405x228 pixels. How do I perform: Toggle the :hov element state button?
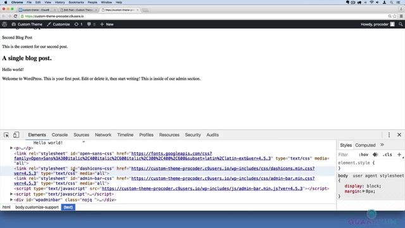(x=363, y=155)
